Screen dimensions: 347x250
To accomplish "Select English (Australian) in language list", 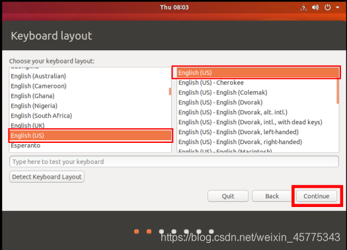I will [x=90, y=76].
